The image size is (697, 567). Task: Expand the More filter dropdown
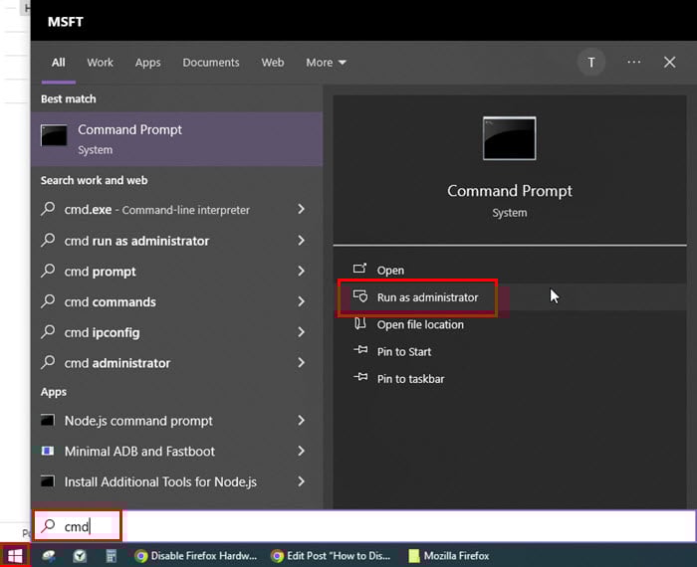(326, 63)
